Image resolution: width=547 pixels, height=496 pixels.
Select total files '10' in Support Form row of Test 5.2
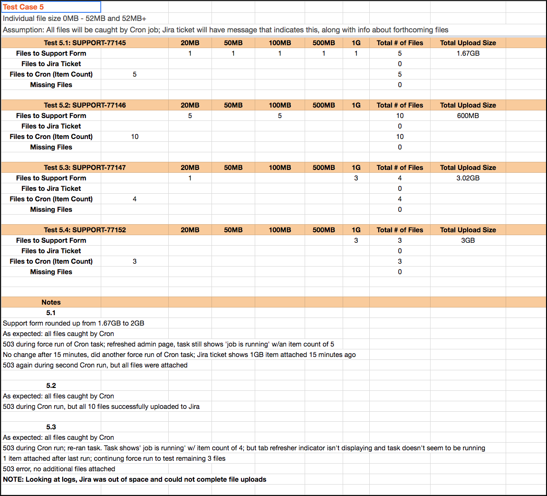tap(400, 116)
